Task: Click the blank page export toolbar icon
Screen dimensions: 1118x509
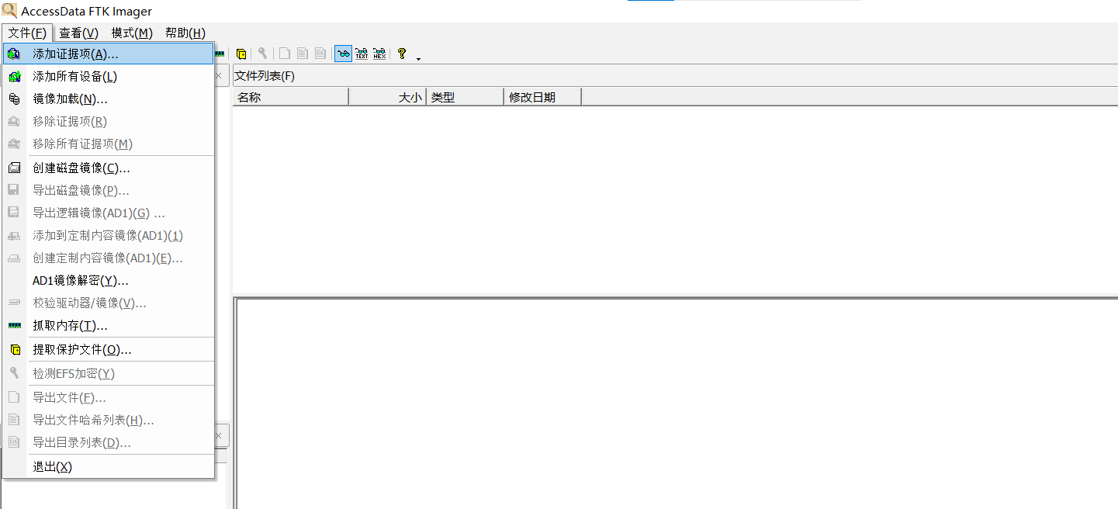Action: (285, 54)
